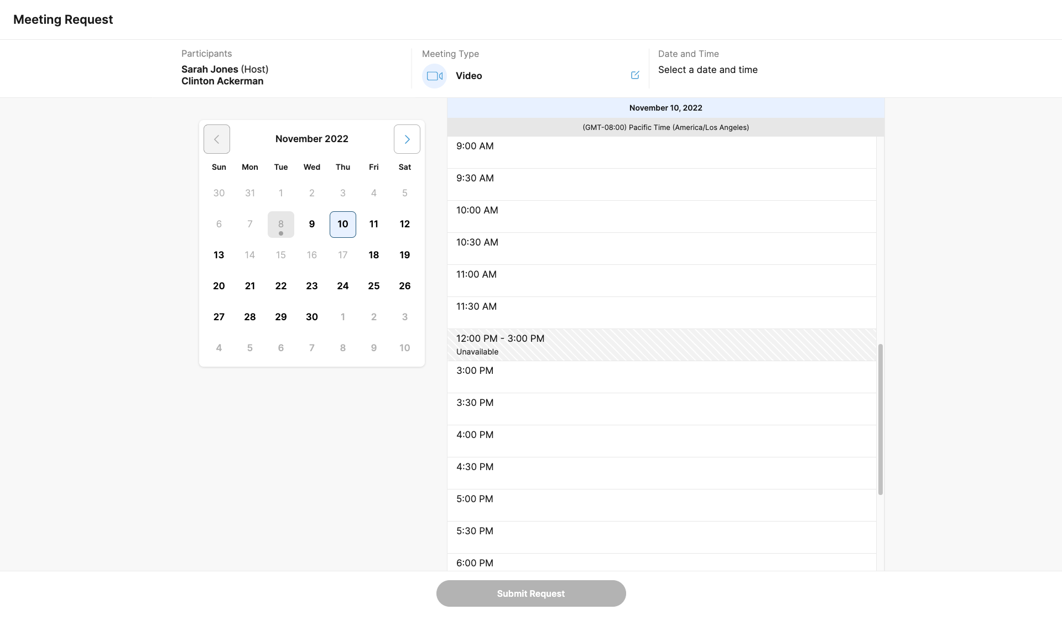Go to next month with right chevron

coord(407,139)
